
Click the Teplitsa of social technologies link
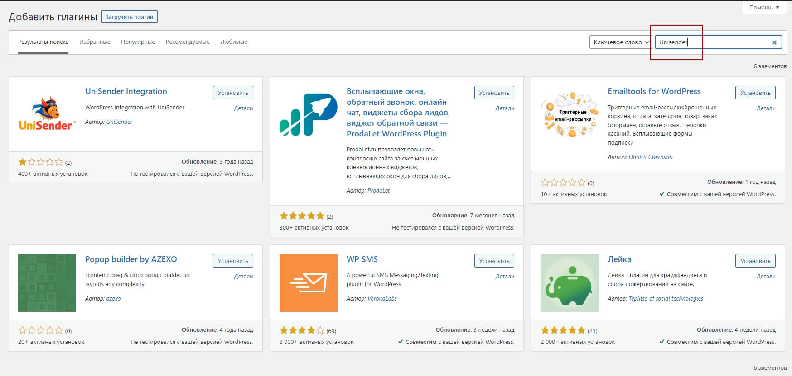click(x=666, y=299)
